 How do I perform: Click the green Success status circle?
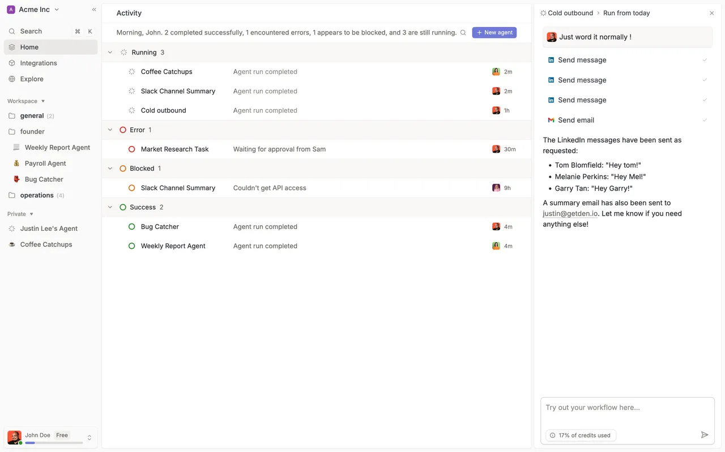[x=123, y=207]
